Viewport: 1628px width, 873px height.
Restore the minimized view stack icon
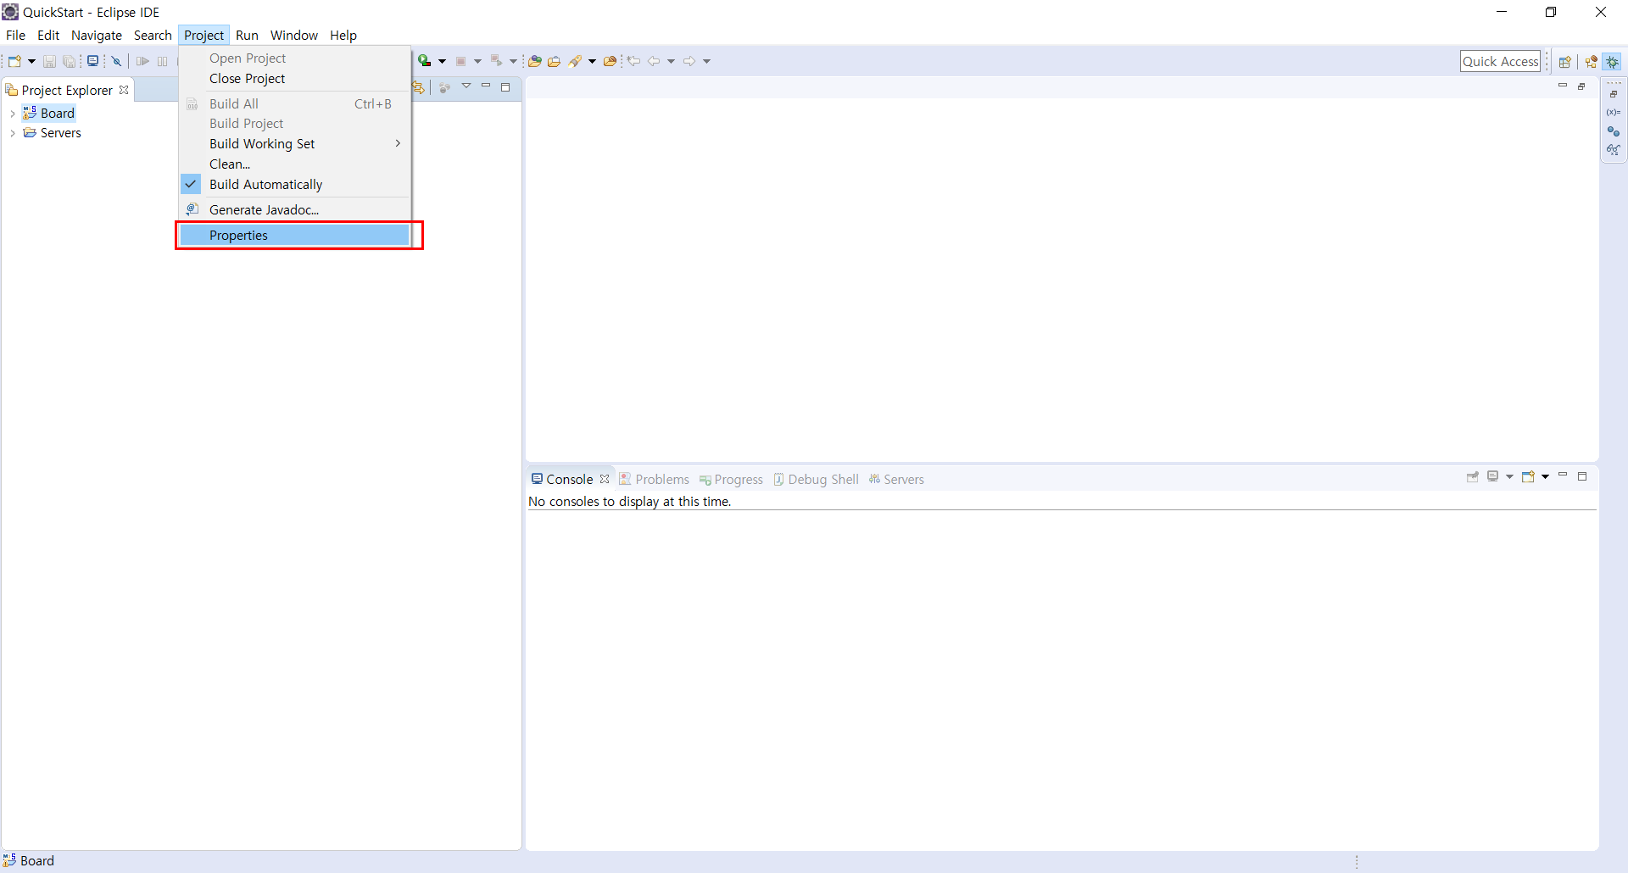click(x=1614, y=94)
